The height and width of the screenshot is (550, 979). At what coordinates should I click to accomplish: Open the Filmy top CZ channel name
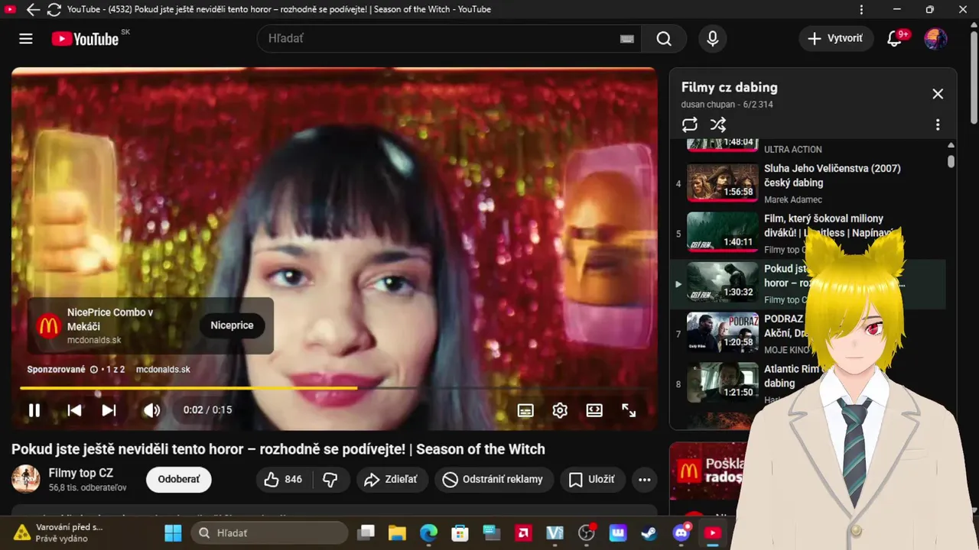pyautogui.click(x=81, y=473)
